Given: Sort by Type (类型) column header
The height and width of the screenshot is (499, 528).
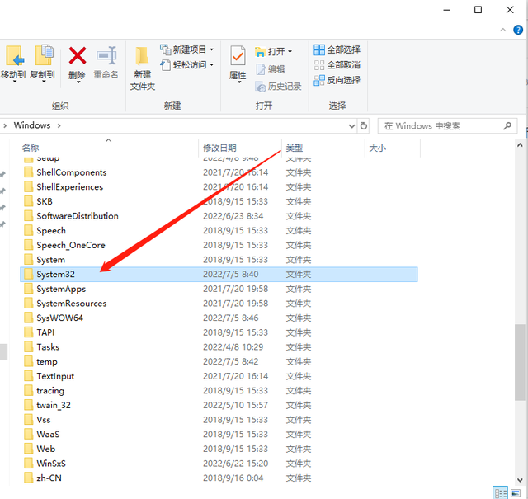Looking at the screenshot, I should [295, 148].
